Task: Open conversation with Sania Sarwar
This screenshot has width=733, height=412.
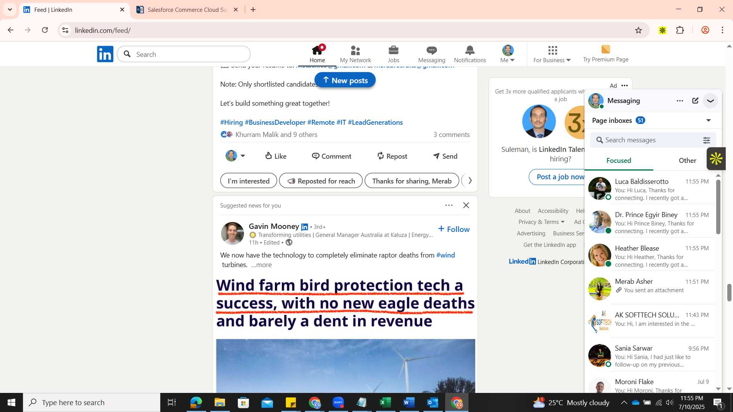Action: tap(650, 356)
